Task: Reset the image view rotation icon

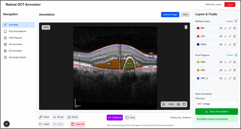Action: tap(184, 104)
